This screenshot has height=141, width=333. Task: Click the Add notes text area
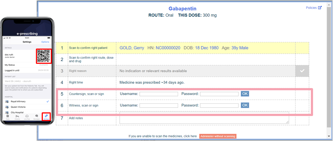point(204,118)
